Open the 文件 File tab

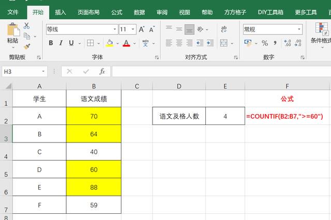pos(13,12)
